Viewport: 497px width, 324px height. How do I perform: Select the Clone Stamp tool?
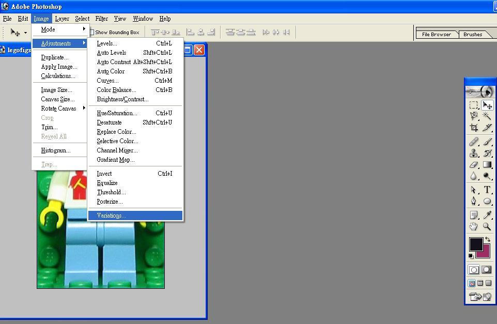pos(474,153)
